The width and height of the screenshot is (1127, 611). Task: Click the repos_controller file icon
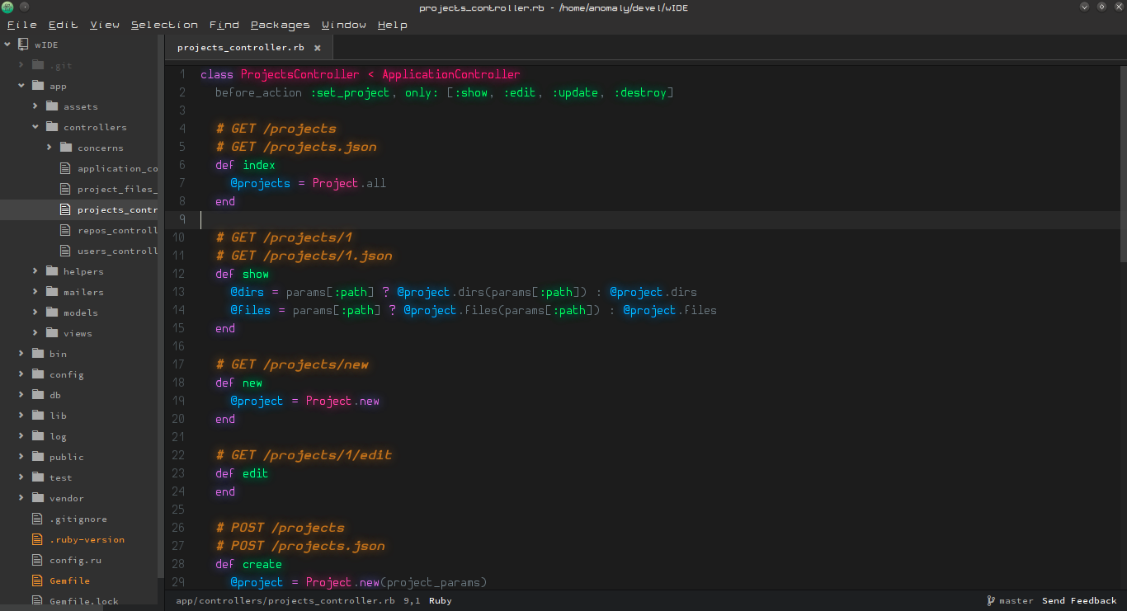click(x=66, y=230)
